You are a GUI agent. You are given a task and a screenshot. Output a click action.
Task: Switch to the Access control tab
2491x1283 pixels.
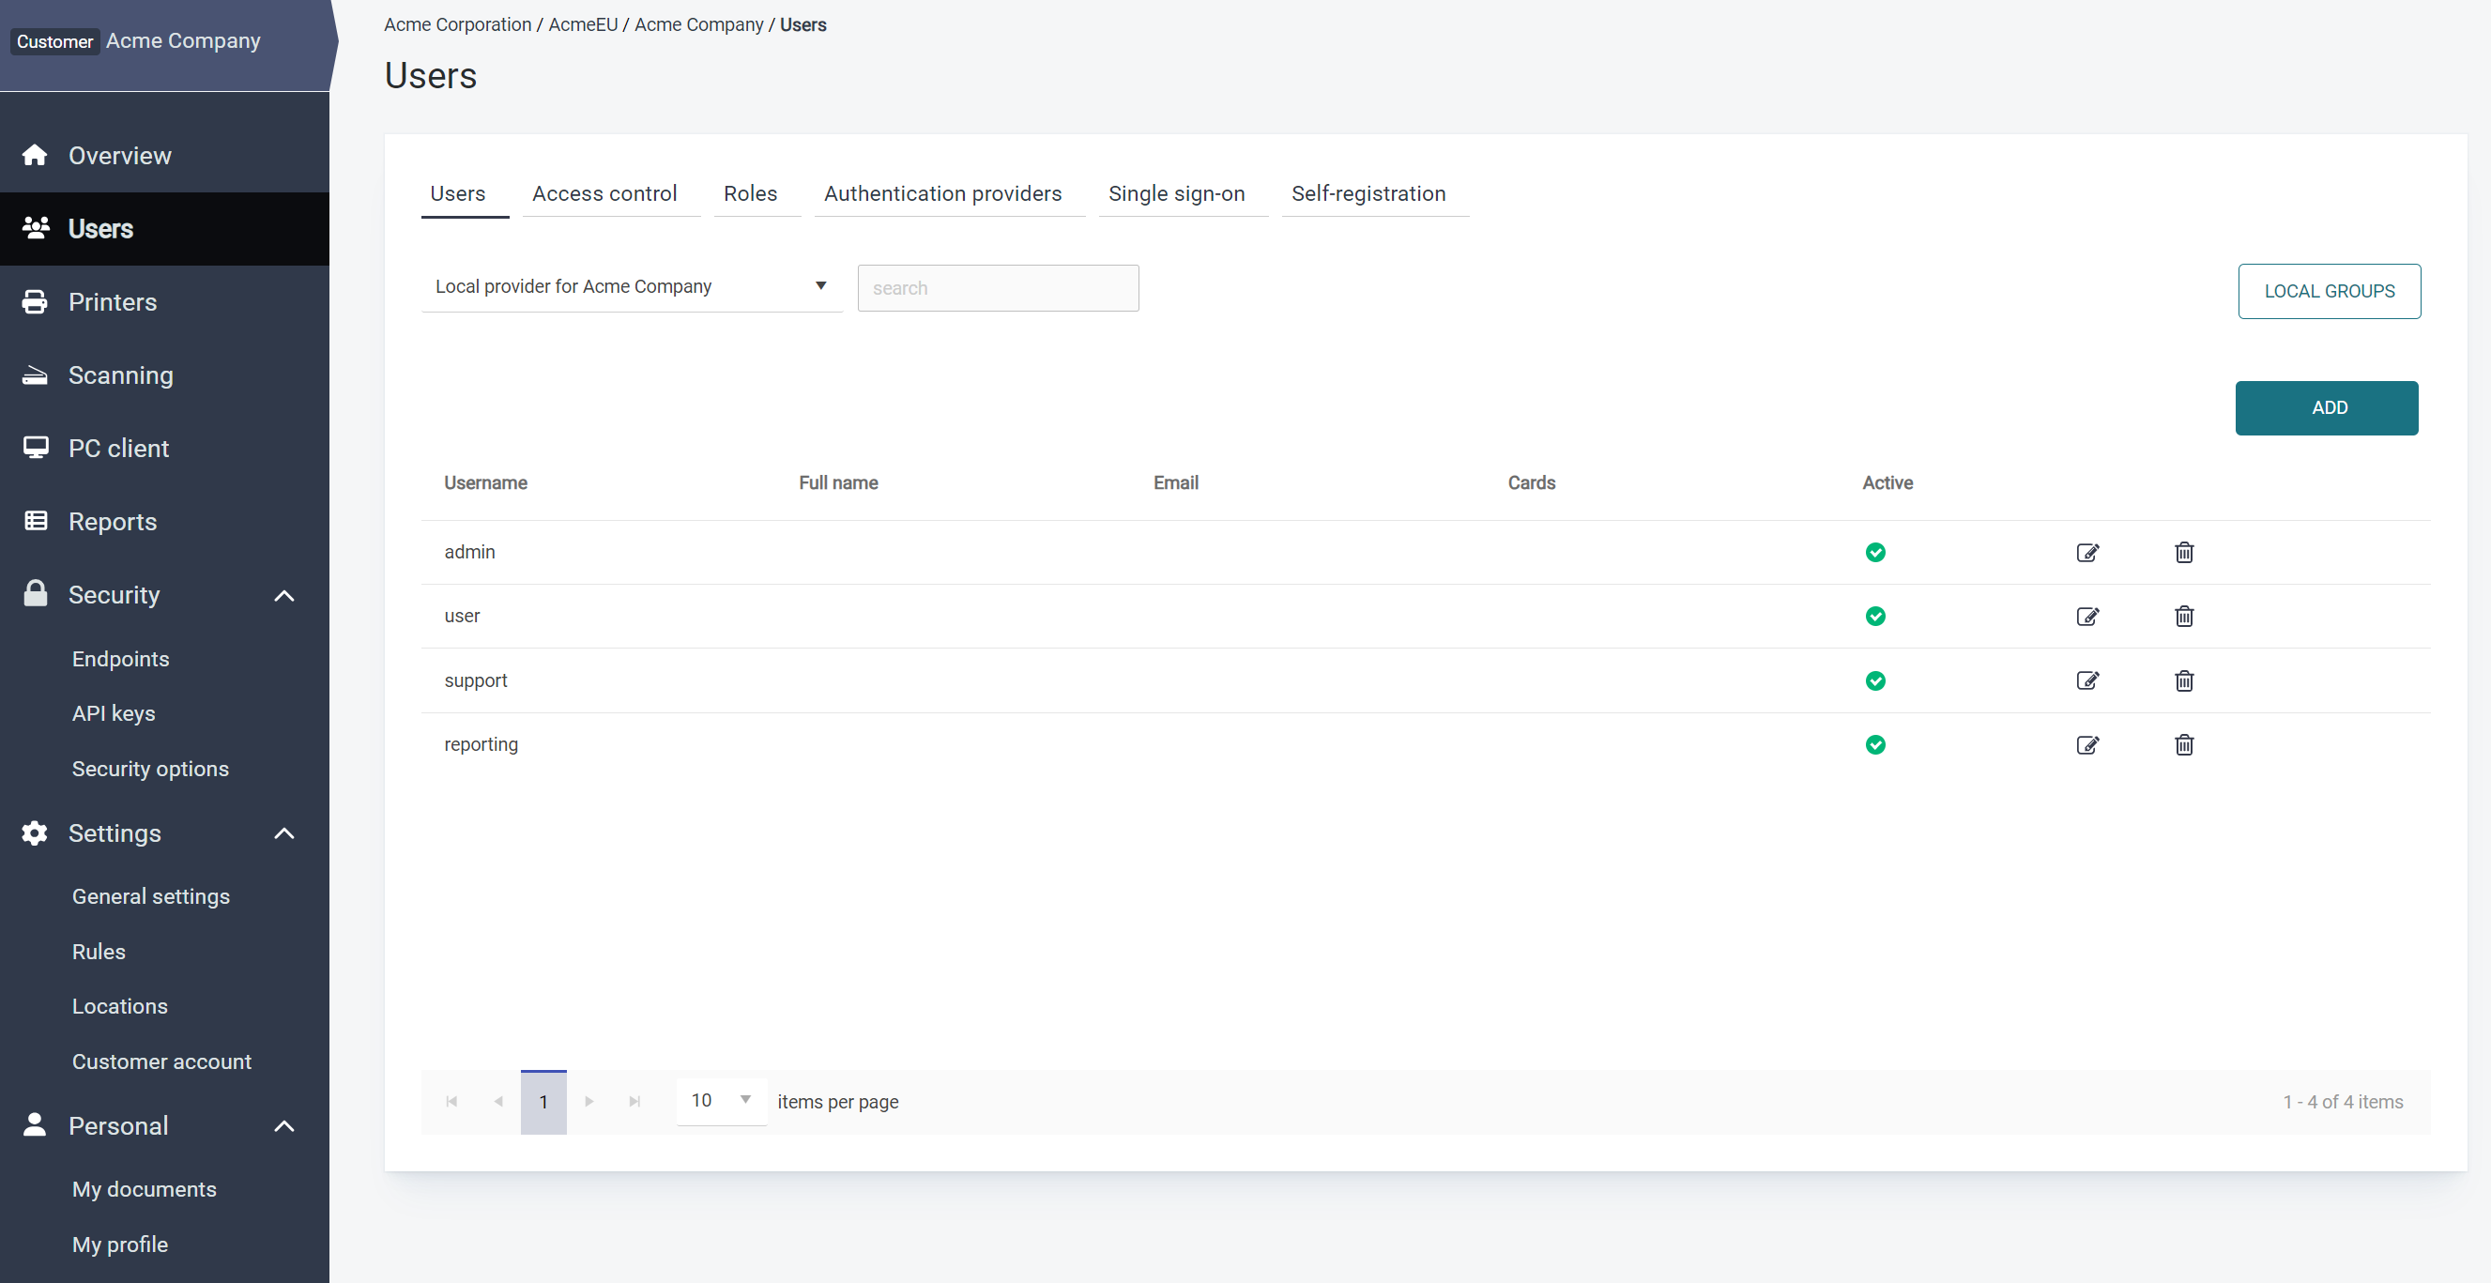click(604, 193)
